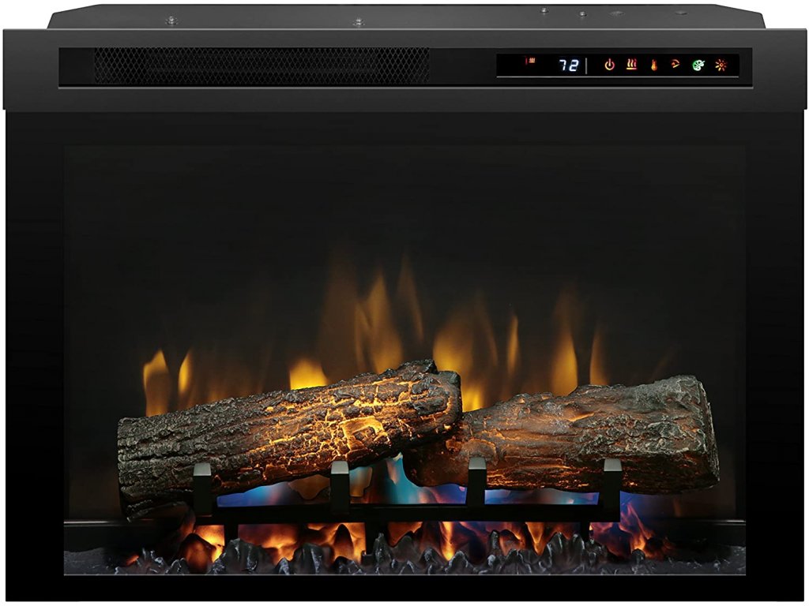Click the mesh heater vent grille

262,65
